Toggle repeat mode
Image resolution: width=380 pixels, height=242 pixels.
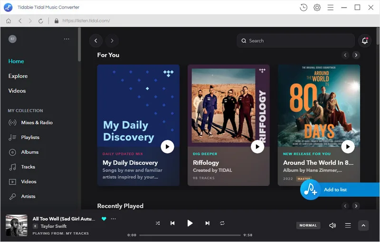pyautogui.click(x=222, y=223)
